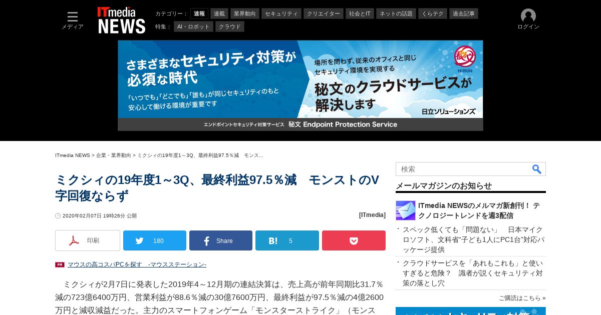The width and height of the screenshot is (601, 315).
Task: Click the ITmedia NEWS breadcrumb link
Action: tap(73, 155)
